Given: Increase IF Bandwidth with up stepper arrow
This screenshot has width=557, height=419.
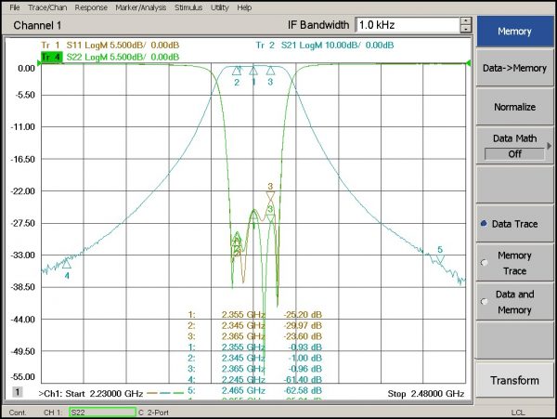Looking at the screenshot, I should point(466,21).
